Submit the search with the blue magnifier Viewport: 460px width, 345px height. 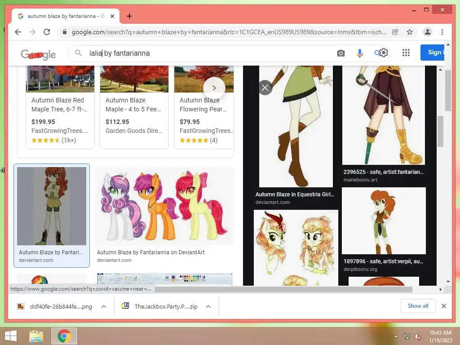[377, 53]
